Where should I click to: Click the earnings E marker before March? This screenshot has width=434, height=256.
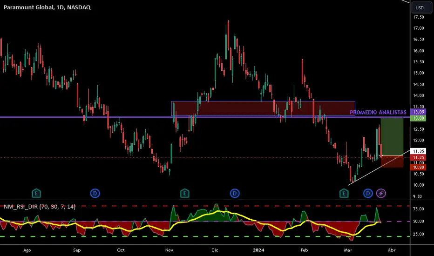(x=344, y=193)
